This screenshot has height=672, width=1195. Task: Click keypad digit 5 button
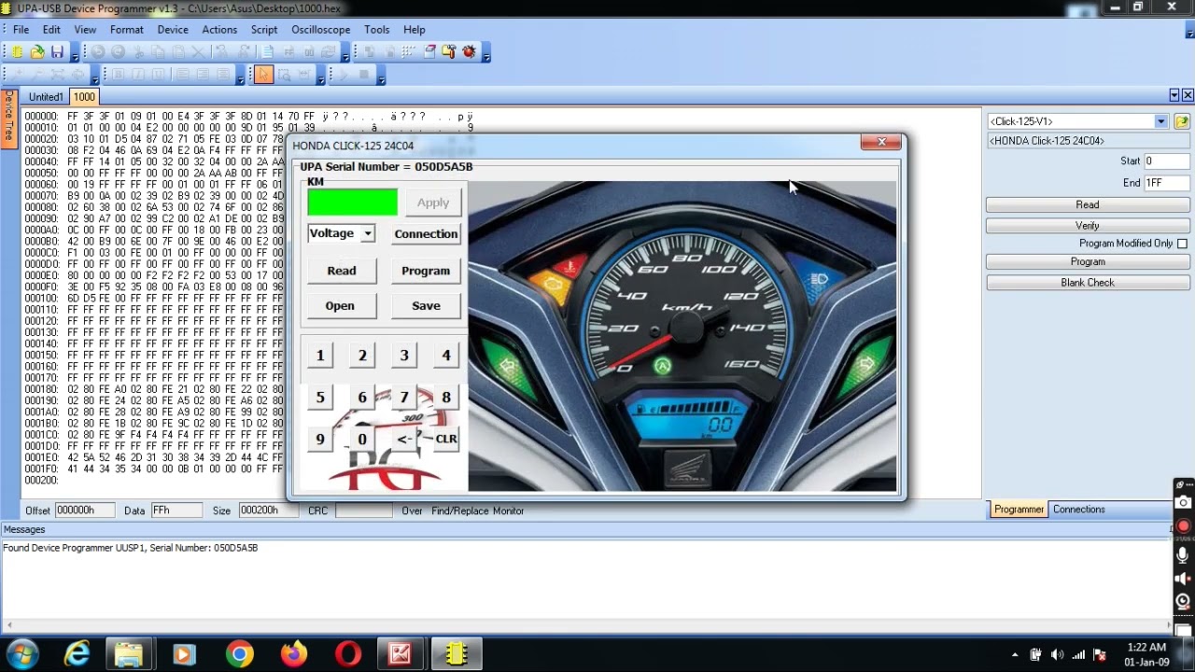pos(320,398)
